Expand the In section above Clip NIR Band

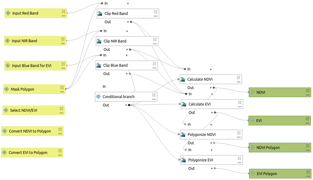[127, 31]
